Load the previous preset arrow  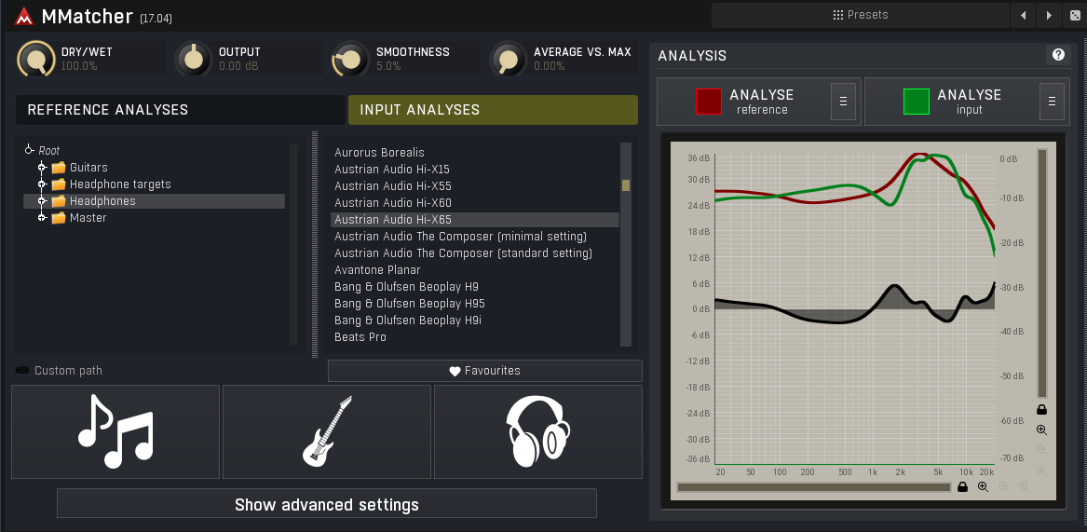[1024, 15]
